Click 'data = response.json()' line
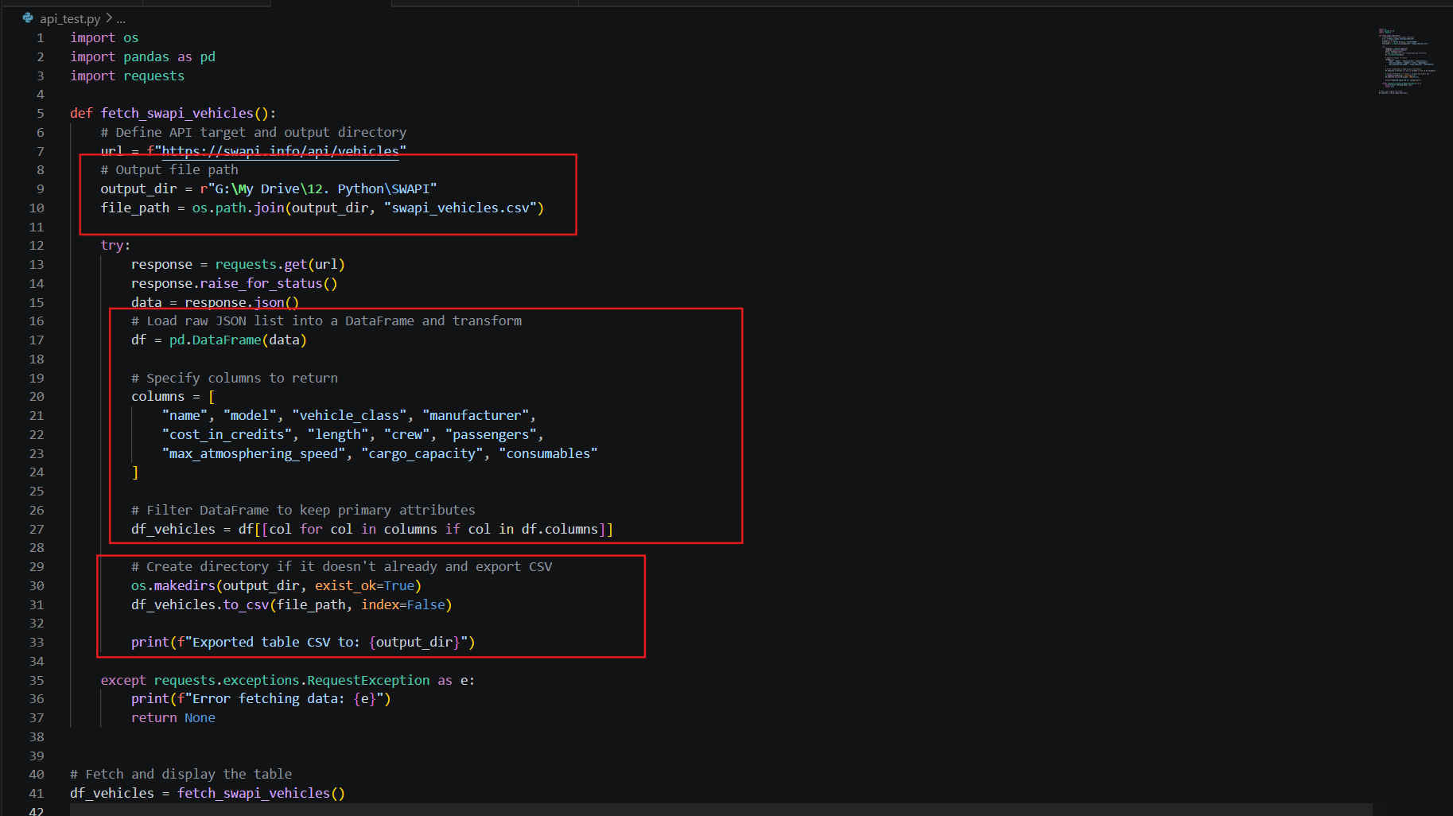1453x816 pixels. tap(216, 302)
